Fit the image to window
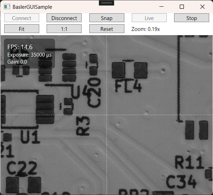Viewport: 213px width, 195px height. tap(22, 29)
